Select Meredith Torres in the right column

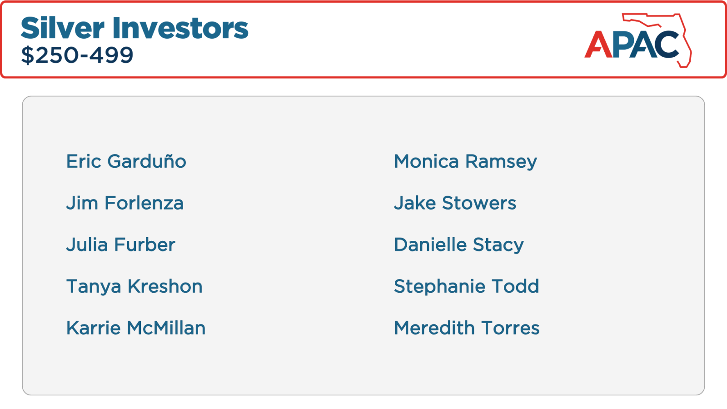pos(467,328)
